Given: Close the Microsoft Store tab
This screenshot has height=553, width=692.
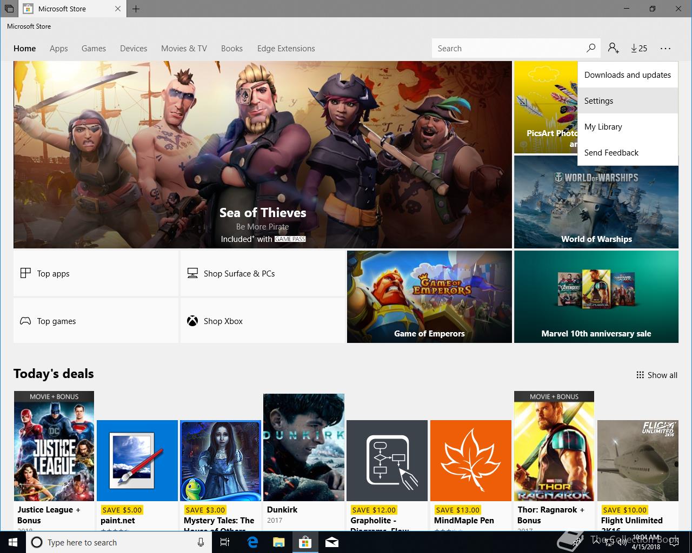Looking at the screenshot, I should (x=118, y=9).
